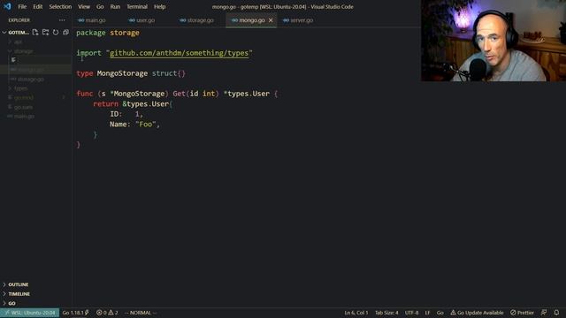Refresh the explorer file tree
The height and width of the screenshot is (318, 566).
pos(56,33)
